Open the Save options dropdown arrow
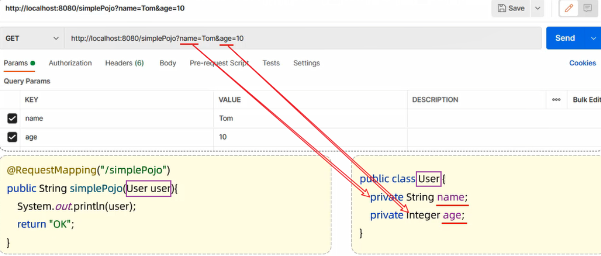This screenshot has width=601, height=256. [537, 9]
